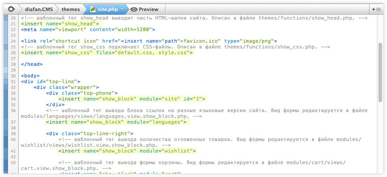Click the vertical scrollbar thumb
Screen dimensions: 387x177
pyautogui.click(x=380, y=72)
